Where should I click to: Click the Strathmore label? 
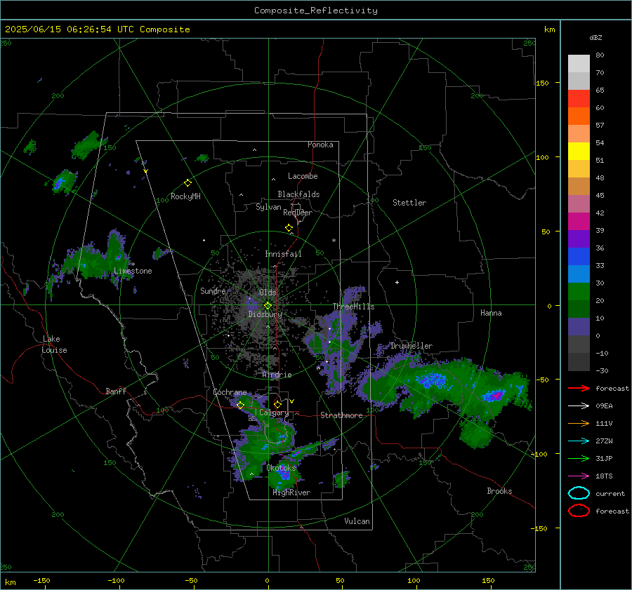pos(341,415)
